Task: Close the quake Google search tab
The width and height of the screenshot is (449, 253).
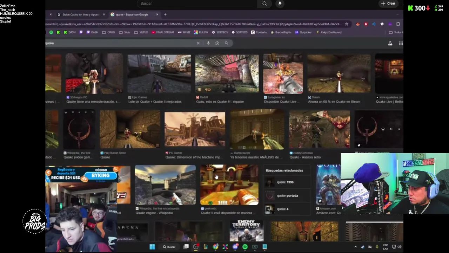Action: click(157, 14)
